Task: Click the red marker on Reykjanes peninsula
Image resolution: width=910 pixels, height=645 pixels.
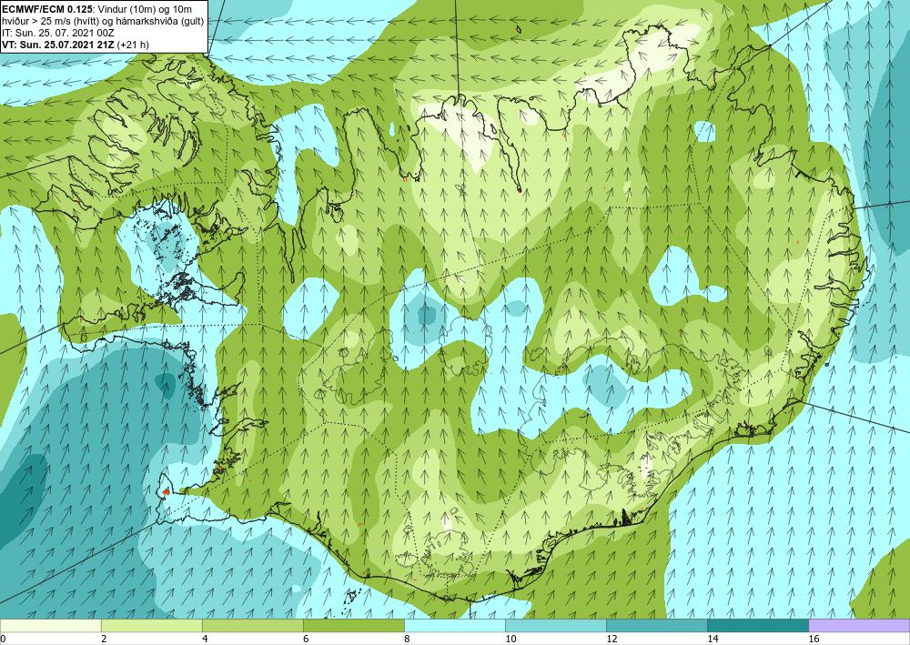Action: 166,491
